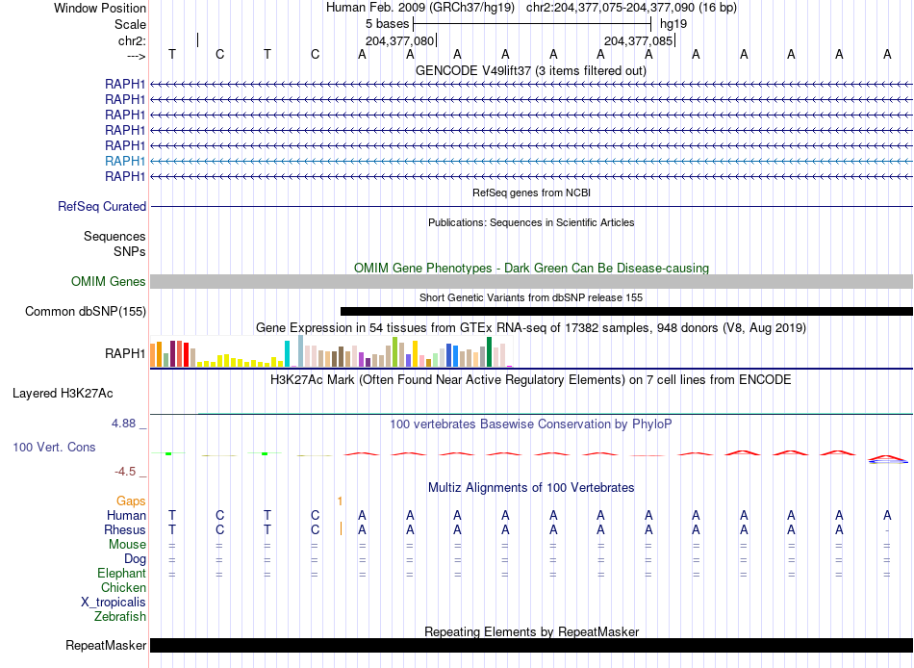This screenshot has height=668, width=914.
Task: Click the 5 bases scale text
Action: (387, 24)
